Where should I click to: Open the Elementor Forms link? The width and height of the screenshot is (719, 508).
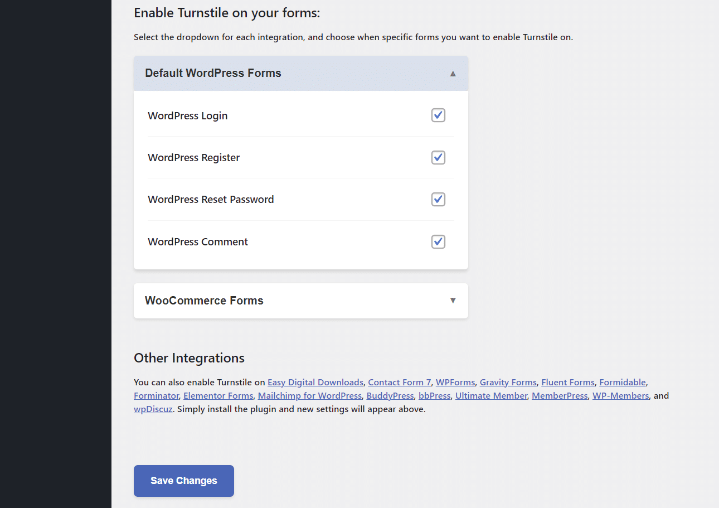218,396
